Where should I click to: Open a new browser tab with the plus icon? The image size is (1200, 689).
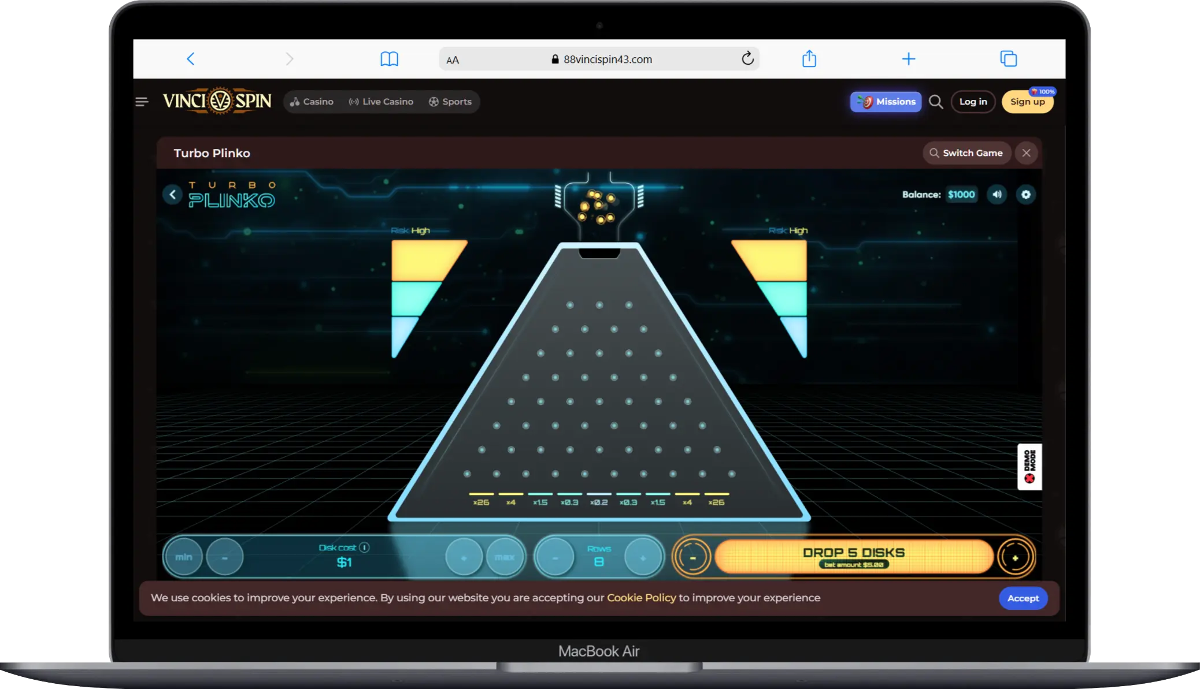pyautogui.click(x=909, y=59)
